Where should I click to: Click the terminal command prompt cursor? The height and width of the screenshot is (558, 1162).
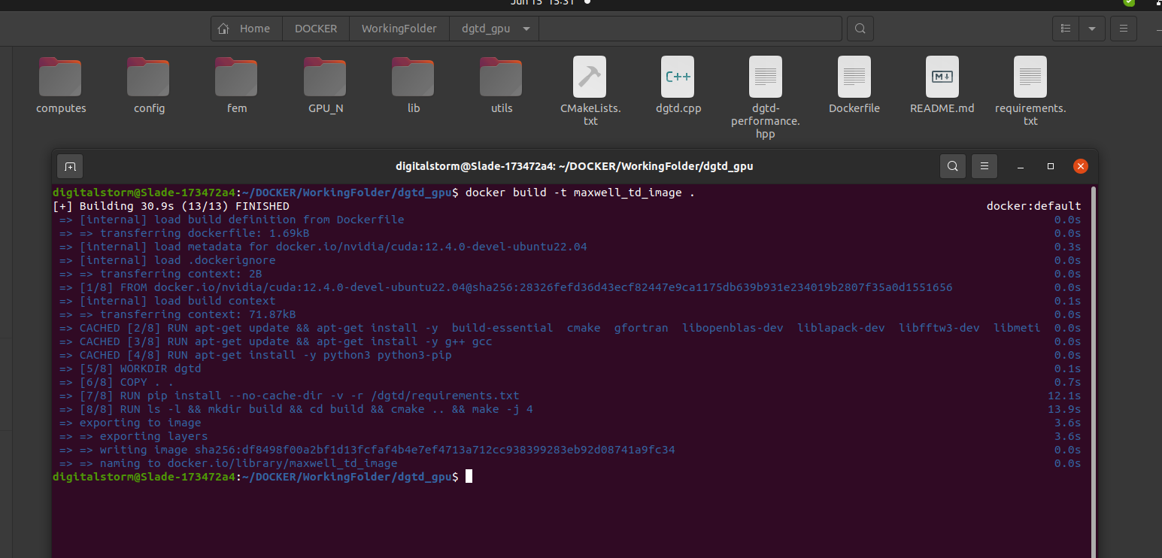point(469,477)
